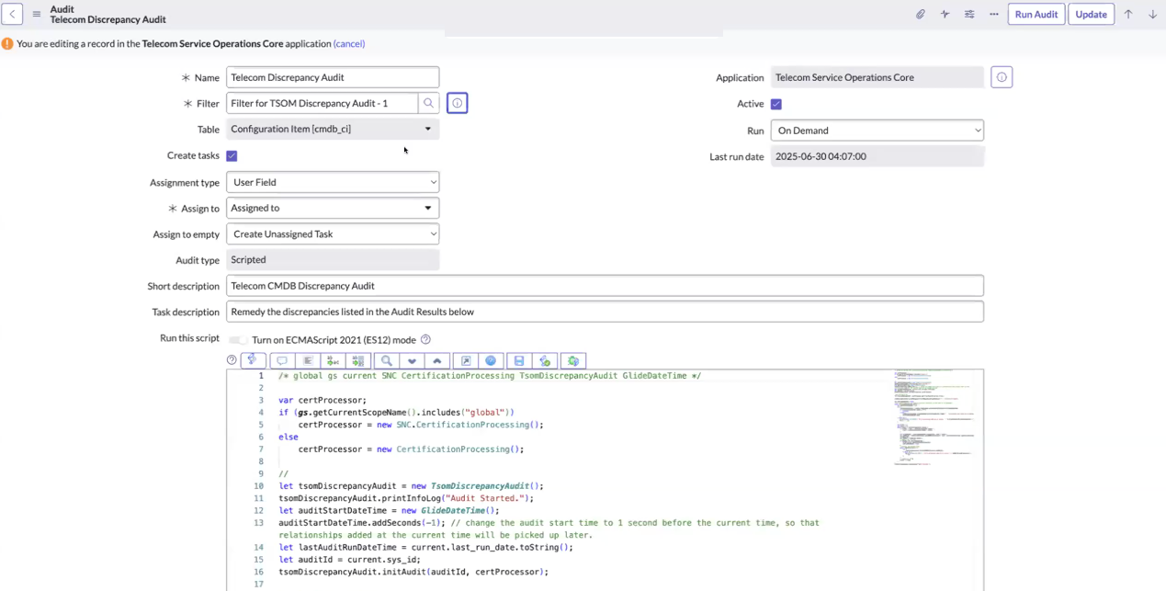This screenshot has width=1166, height=591.
Task: Check script syntax with the checkmark icon
Action: coord(545,360)
